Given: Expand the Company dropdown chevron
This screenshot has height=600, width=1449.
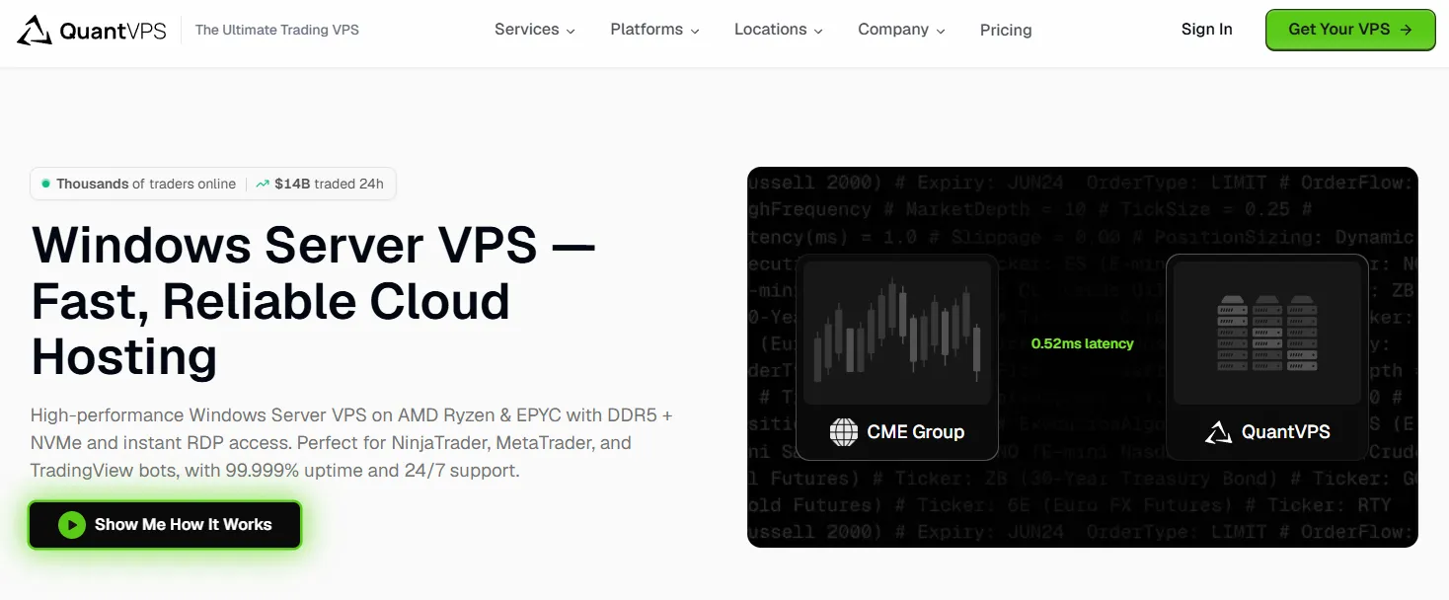Looking at the screenshot, I should coord(941,32).
